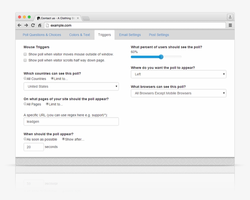Switch to the Email Settings tab

(x=130, y=35)
